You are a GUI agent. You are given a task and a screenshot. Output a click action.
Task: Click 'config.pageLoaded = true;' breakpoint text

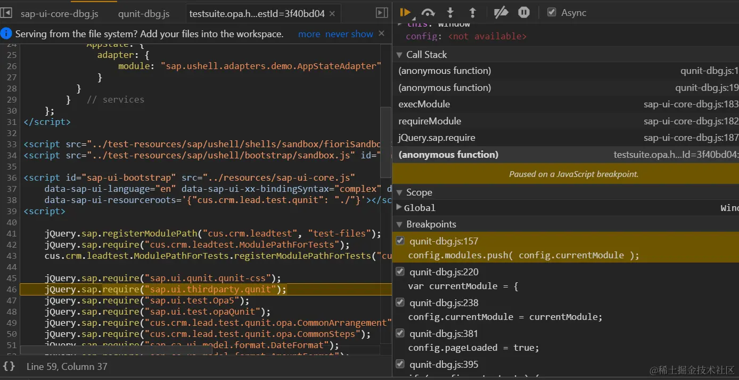click(474, 348)
